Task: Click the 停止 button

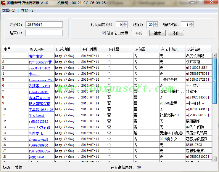Action: coord(176,33)
